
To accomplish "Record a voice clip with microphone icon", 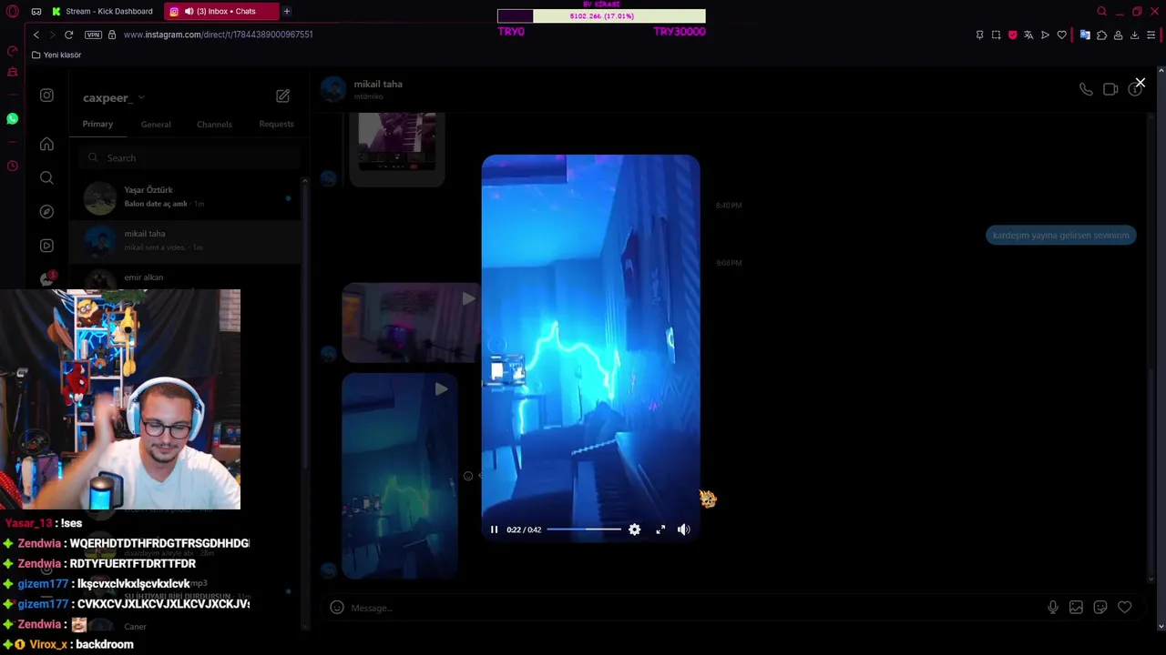I will coord(1053,608).
